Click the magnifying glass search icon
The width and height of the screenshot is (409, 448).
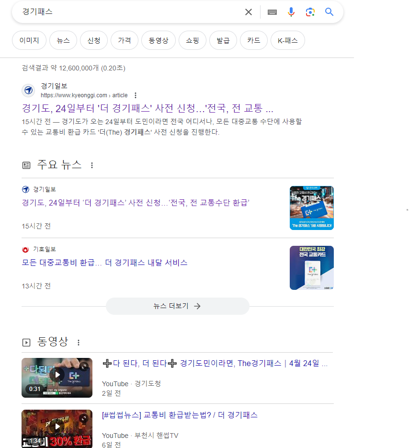(x=329, y=12)
